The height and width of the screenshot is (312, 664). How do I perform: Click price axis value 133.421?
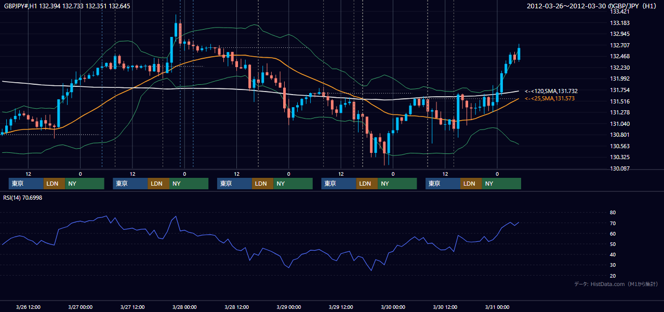(620, 12)
